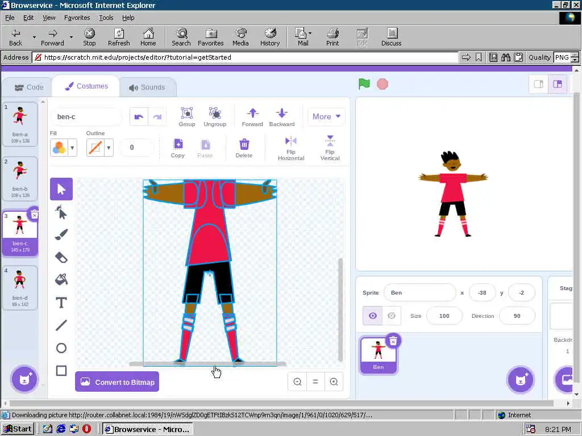
Task: Switch to the Code tab
Action: tap(29, 87)
